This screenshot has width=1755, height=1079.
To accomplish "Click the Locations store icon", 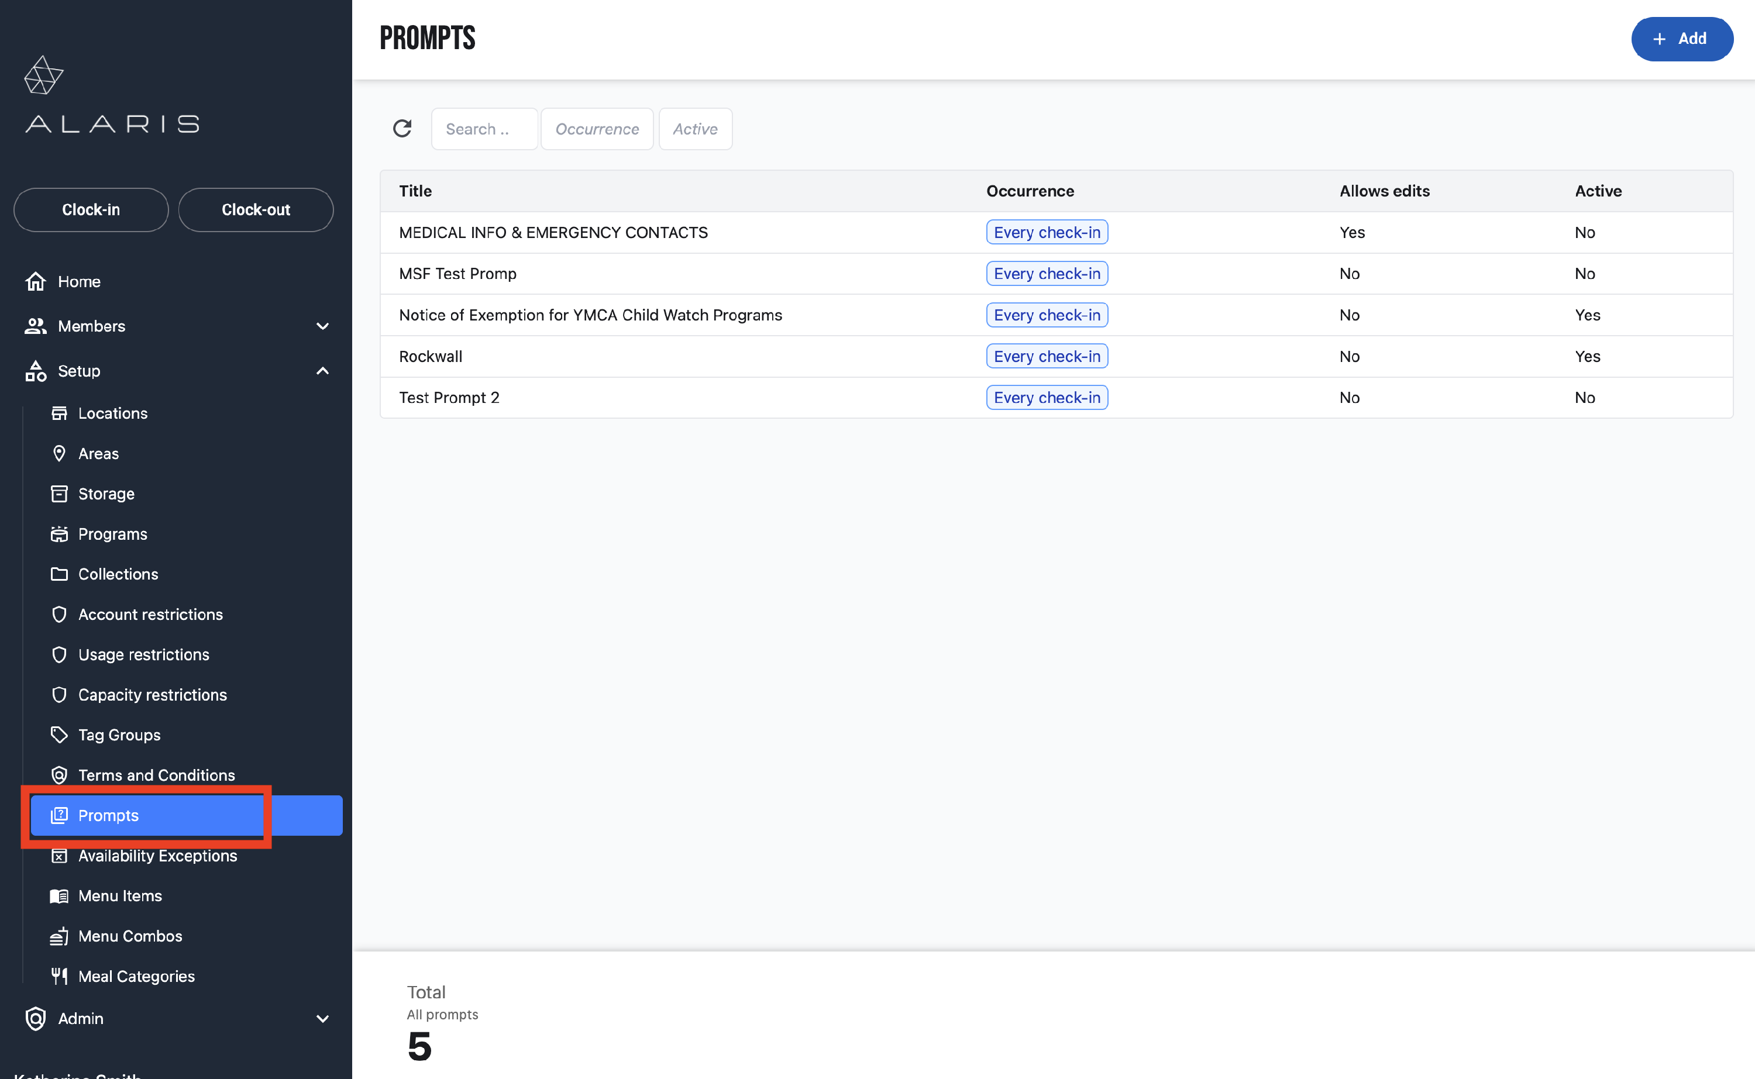I will click(x=59, y=413).
